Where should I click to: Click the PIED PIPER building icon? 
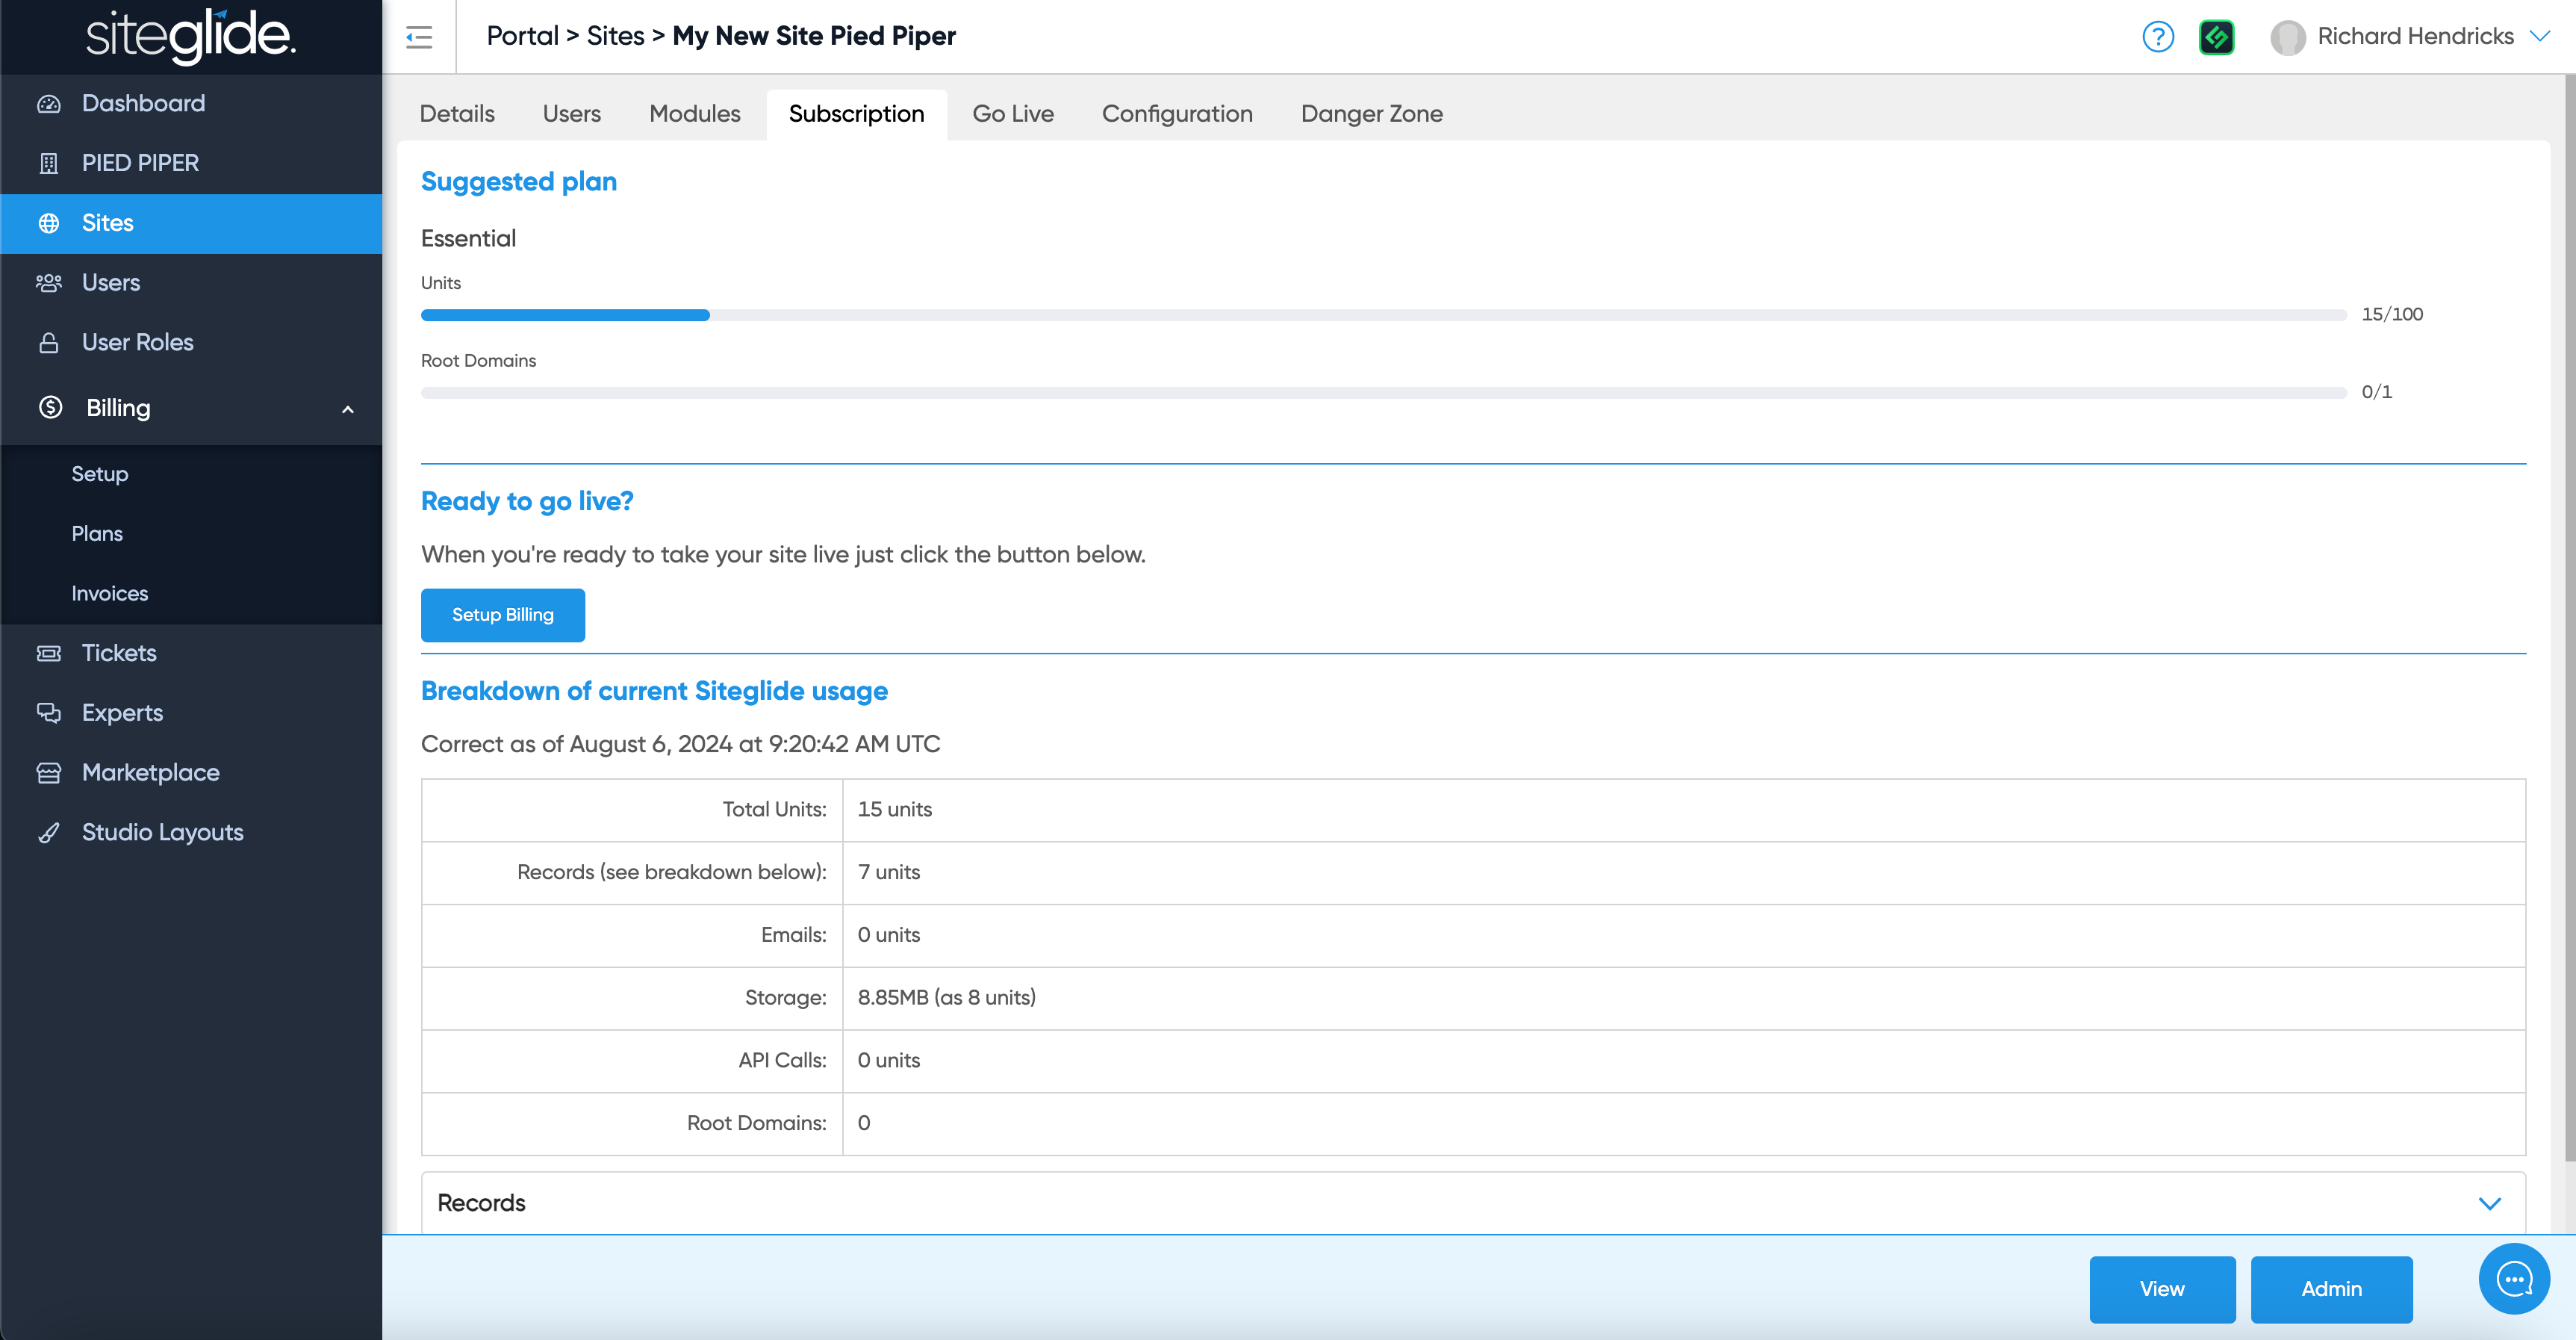pos(49,163)
